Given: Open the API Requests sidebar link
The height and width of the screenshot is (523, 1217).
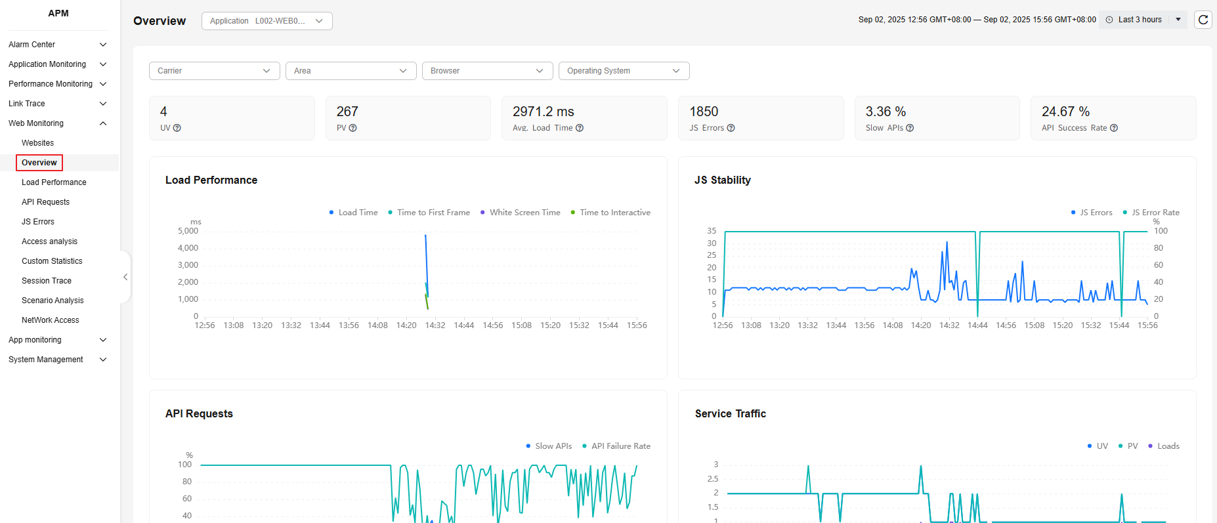Looking at the screenshot, I should point(45,202).
